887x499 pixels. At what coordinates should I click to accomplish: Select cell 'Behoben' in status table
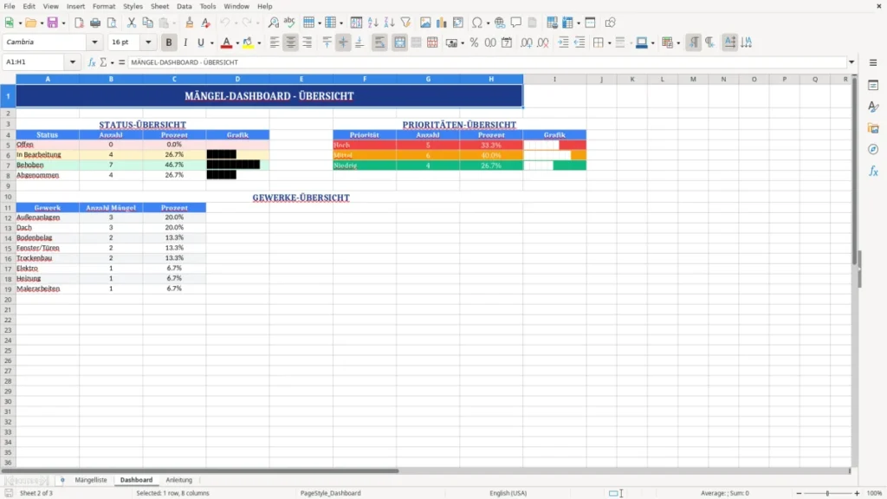click(48, 165)
